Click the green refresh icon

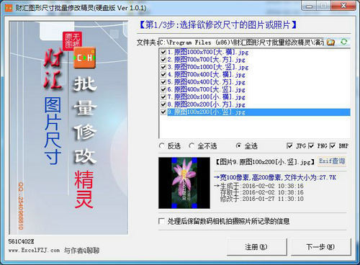coord(343,42)
